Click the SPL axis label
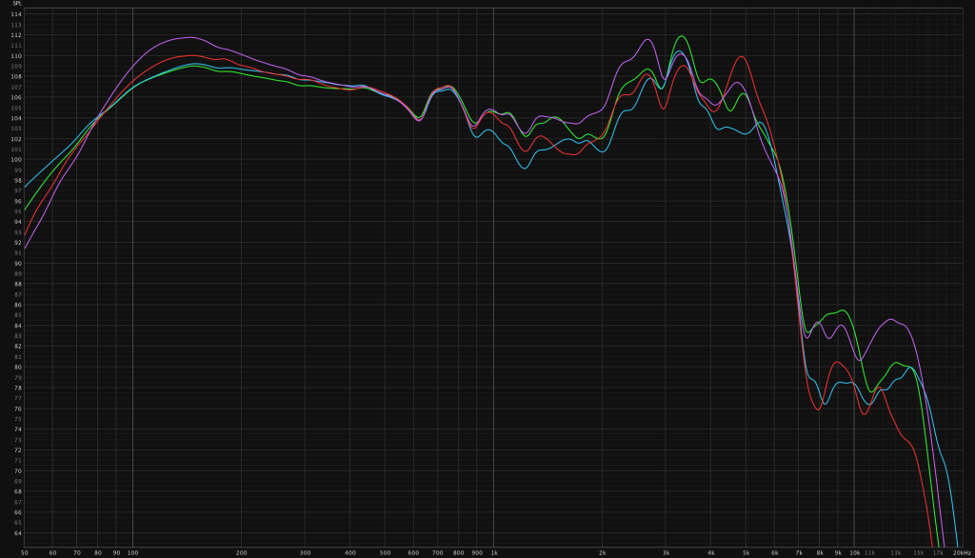The height and width of the screenshot is (558, 975). [17, 4]
